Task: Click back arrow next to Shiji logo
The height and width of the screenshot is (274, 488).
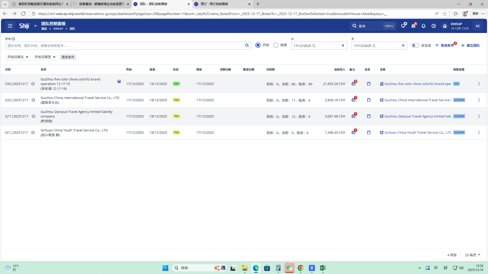Action: point(36,26)
